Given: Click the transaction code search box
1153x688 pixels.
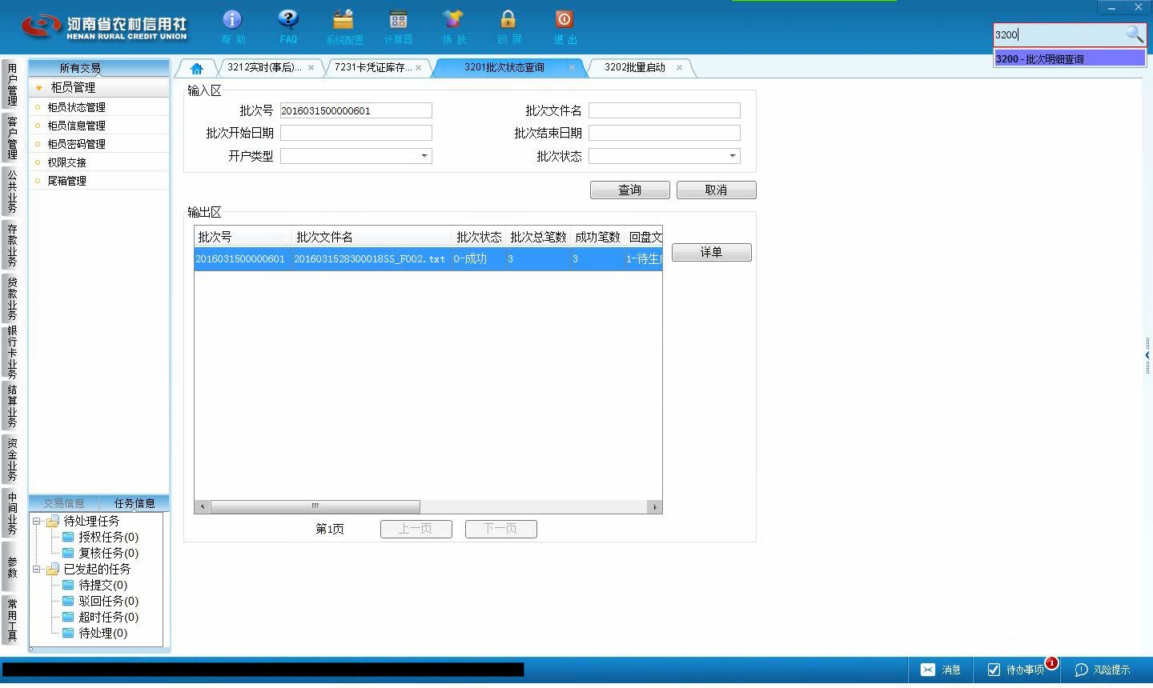Looking at the screenshot, I should 1059,34.
